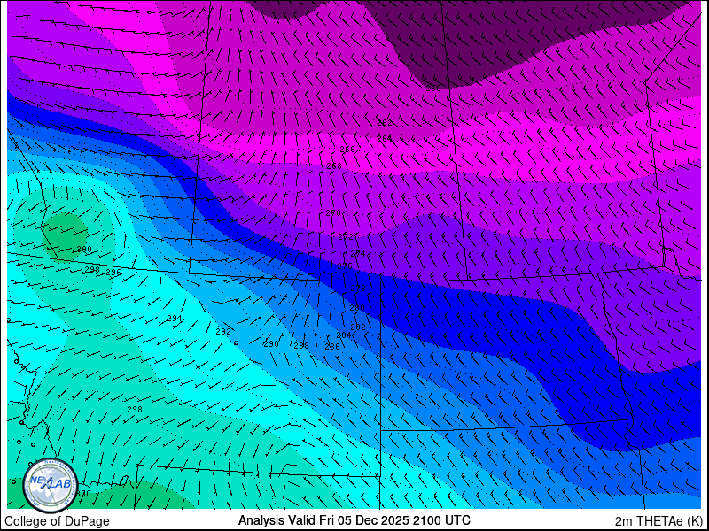The image size is (709, 531).
Task: Click the 296 contour label
Action: (113, 273)
